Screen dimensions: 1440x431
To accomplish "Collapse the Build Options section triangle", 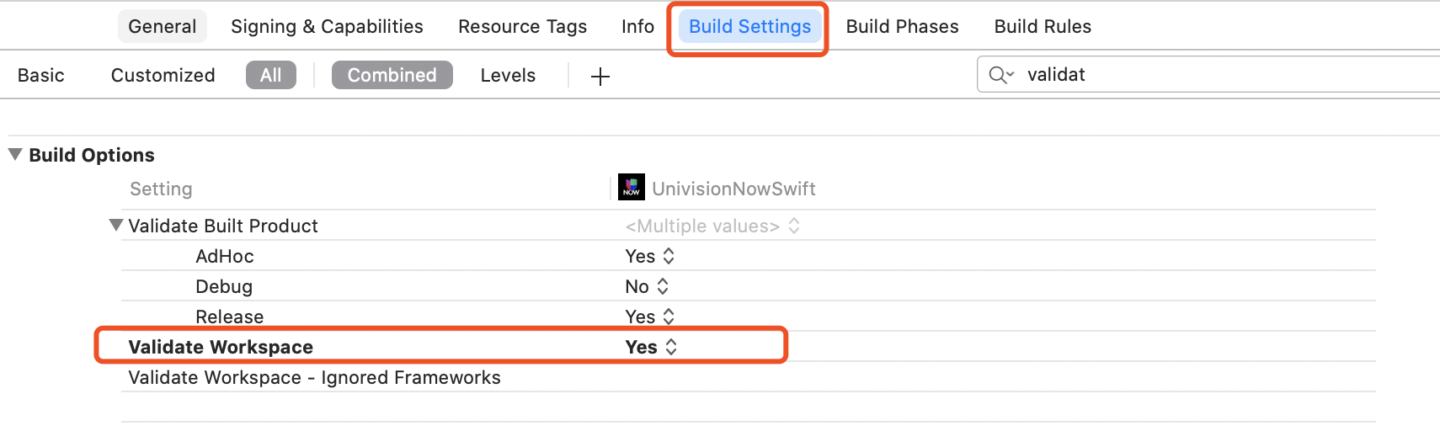I will click(15, 155).
